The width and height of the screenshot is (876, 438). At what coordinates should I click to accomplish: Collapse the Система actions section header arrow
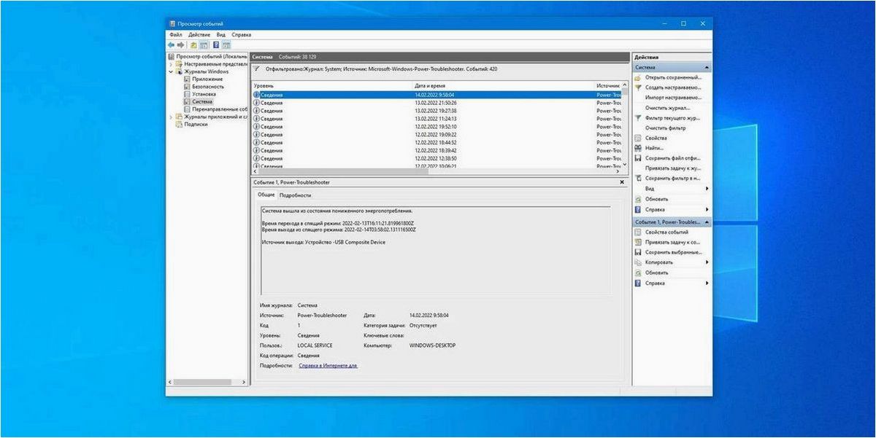coord(707,67)
